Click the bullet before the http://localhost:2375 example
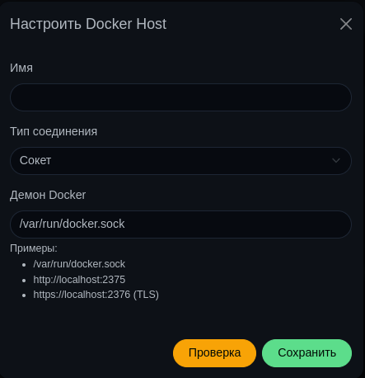The width and height of the screenshot is (365, 378). tap(24, 281)
